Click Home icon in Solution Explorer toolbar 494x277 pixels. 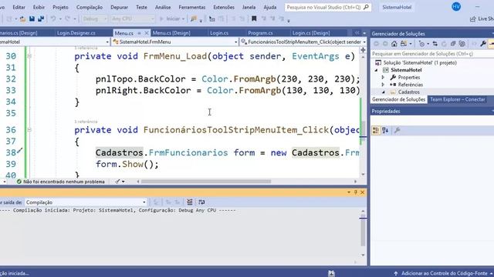point(394,44)
